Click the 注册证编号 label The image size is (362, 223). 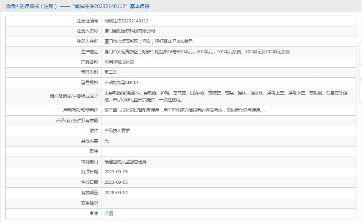pos(87,21)
